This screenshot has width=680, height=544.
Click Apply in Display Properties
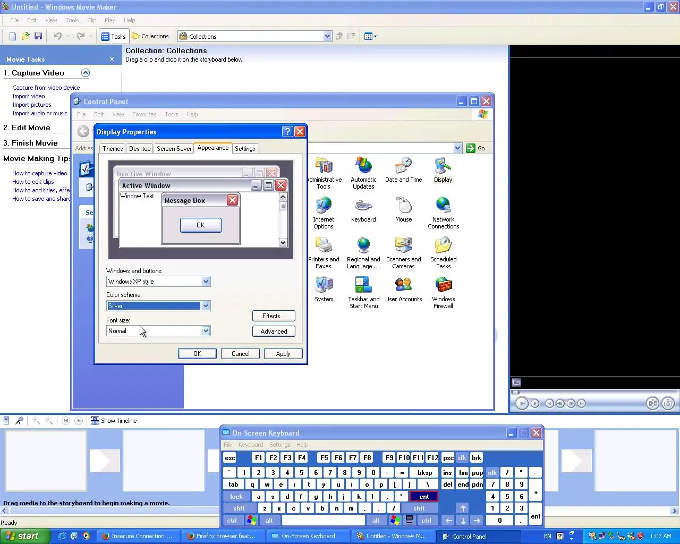(283, 354)
